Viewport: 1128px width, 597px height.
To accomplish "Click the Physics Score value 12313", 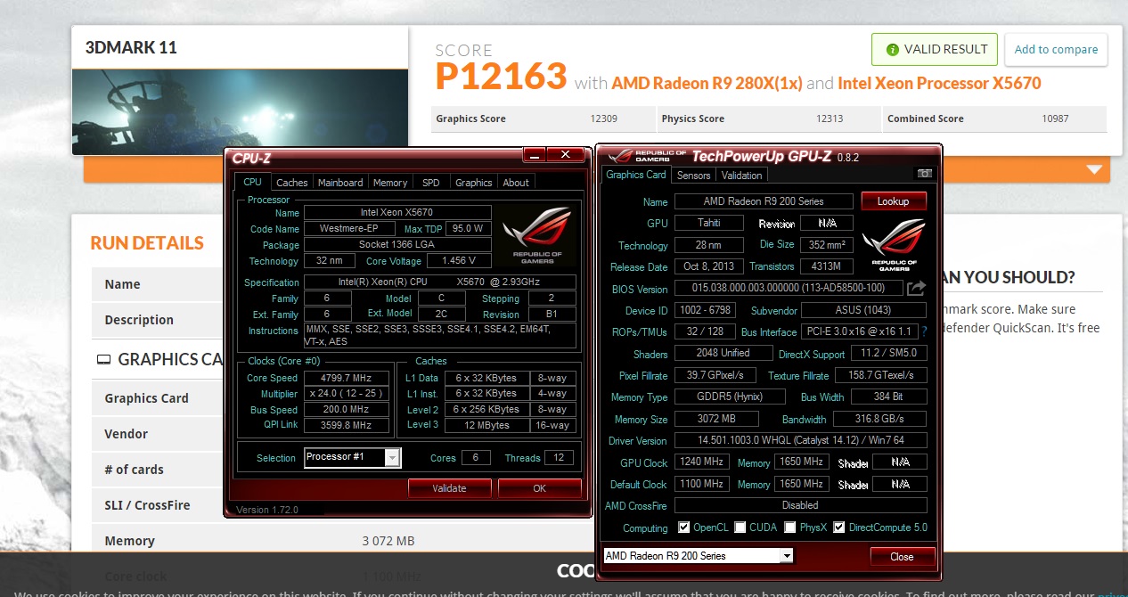I will [x=829, y=119].
